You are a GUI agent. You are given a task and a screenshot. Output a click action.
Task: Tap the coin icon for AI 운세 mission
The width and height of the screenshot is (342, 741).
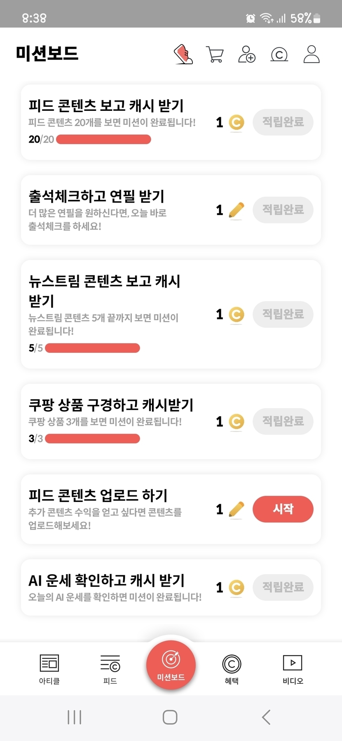(x=237, y=588)
